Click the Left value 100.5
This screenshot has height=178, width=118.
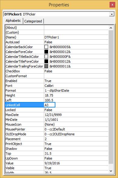point(49,100)
